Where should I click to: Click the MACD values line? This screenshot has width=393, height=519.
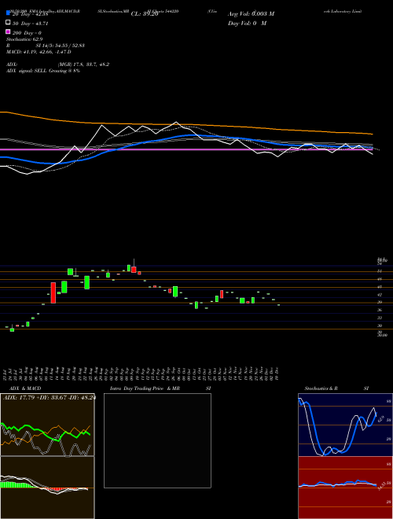click(x=39, y=52)
